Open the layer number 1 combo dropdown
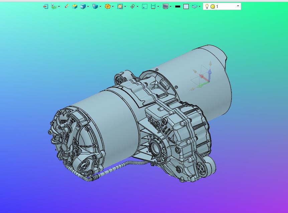Viewport: 288px width, 213px height. (238, 6)
